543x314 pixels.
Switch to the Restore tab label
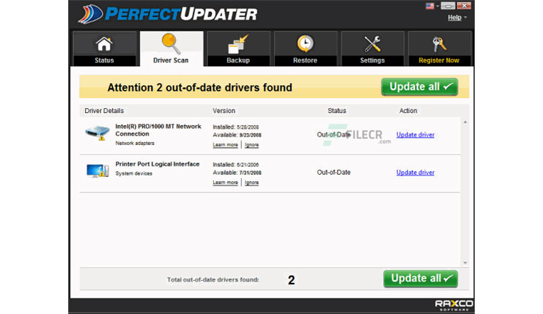click(x=305, y=60)
